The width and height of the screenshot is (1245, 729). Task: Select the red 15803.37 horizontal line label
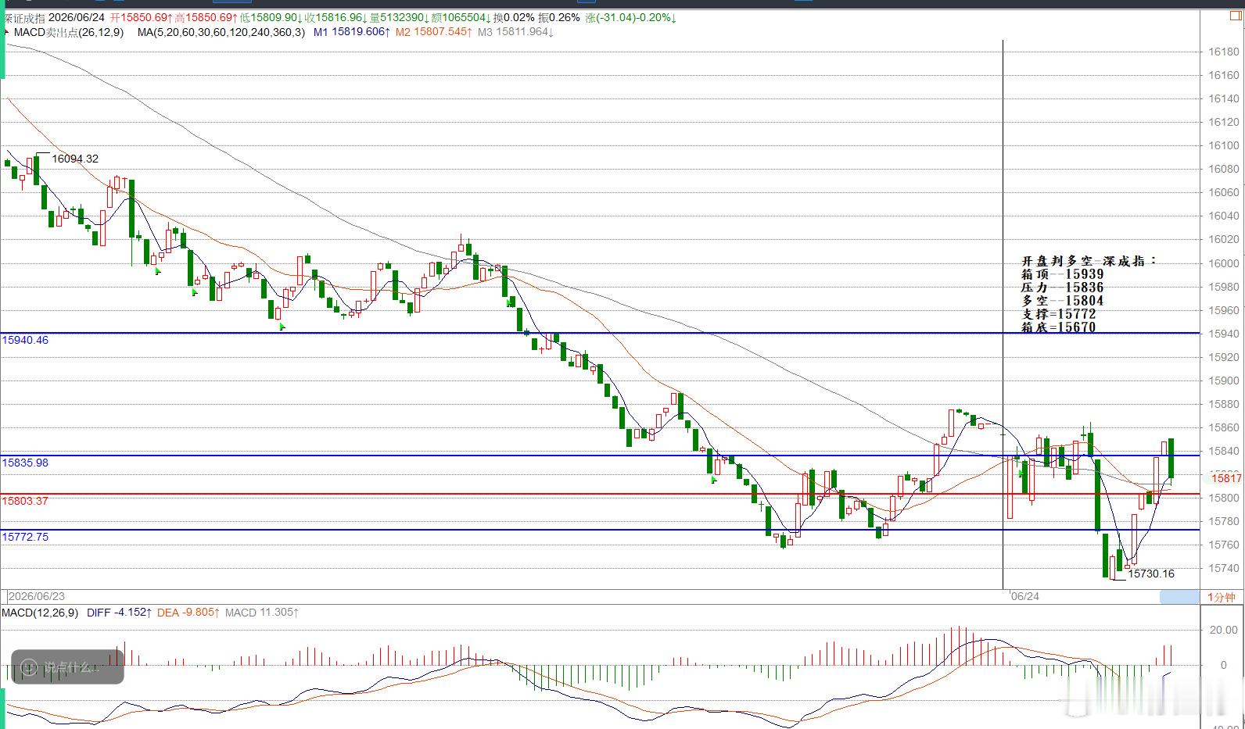[x=25, y=501]
